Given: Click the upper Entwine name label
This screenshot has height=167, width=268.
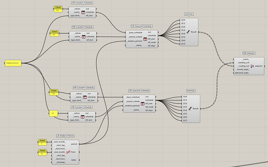Looking at the screenshot, I should coord(189,14).
